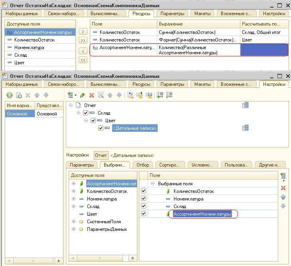The image size is (291, 266).
Task: Toggle the Цвет grouping checkbox
Action: click(93, 121)
